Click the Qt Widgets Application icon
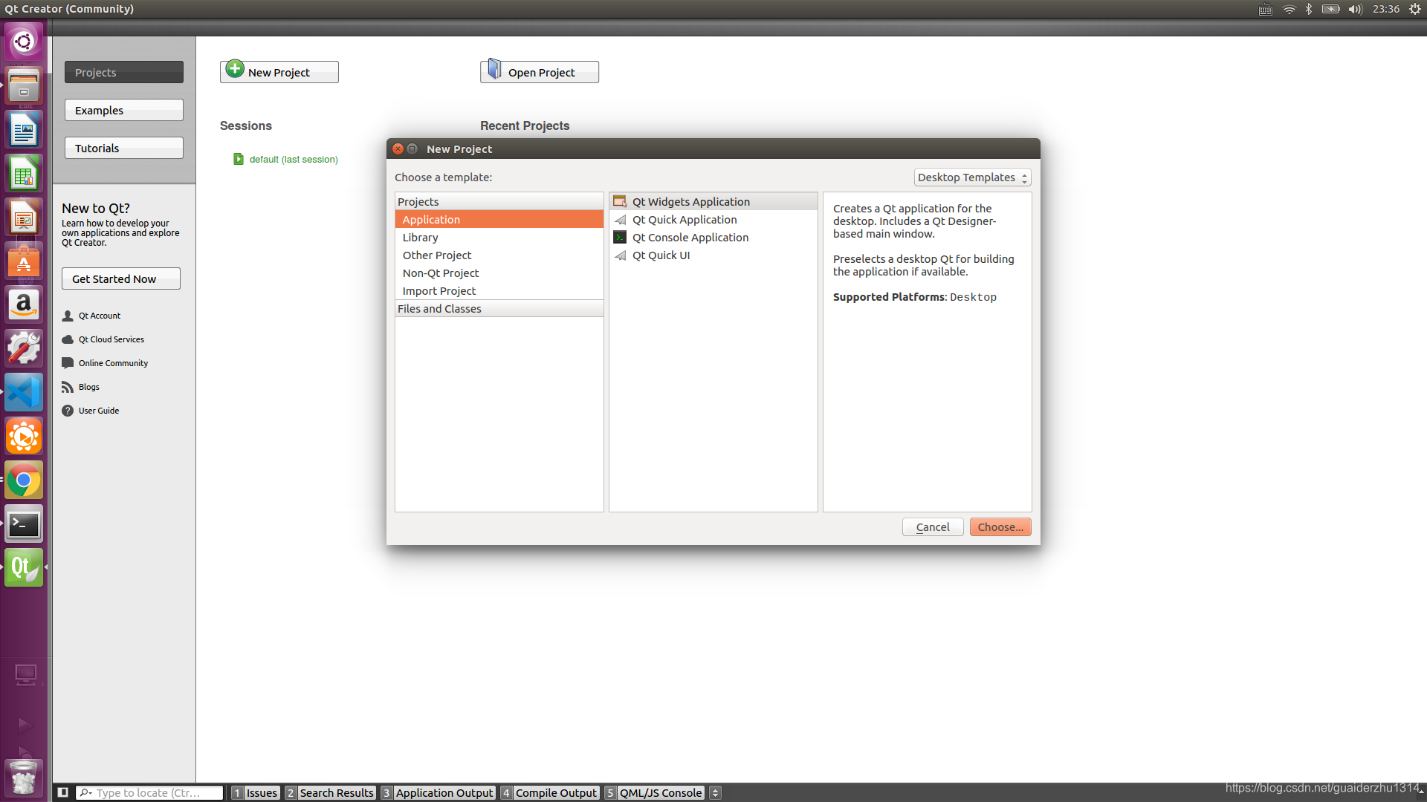The height and width of the screenshot is (802, 1427). click(x=620, y=201)
